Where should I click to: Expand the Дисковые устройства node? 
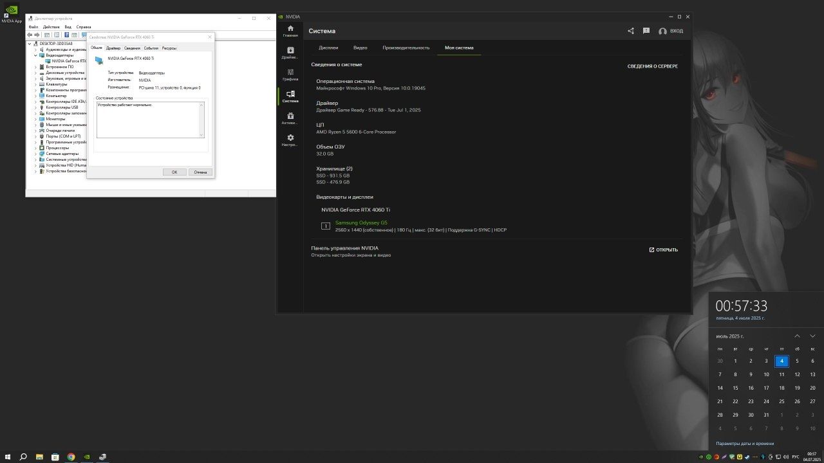click(36, 73)
